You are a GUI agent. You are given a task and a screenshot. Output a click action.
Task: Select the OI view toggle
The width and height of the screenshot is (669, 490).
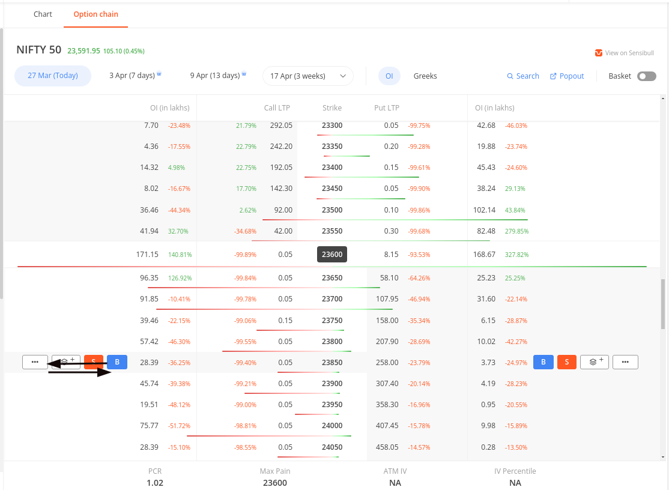389,76
